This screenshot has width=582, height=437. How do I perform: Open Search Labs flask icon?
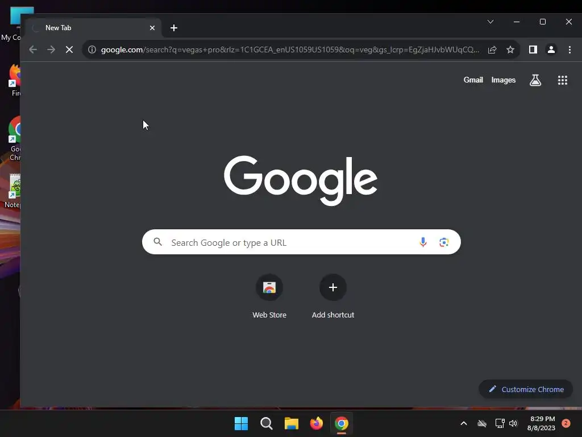(x=535, y=80)
